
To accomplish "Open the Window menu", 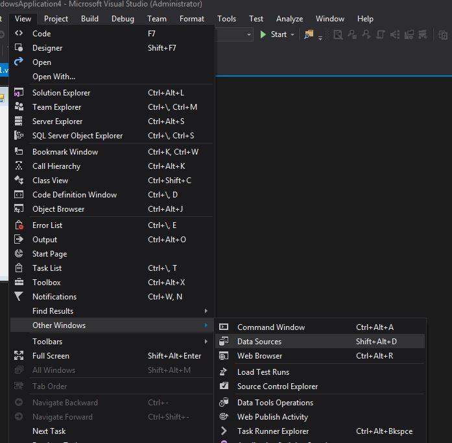I will point(330,19).
